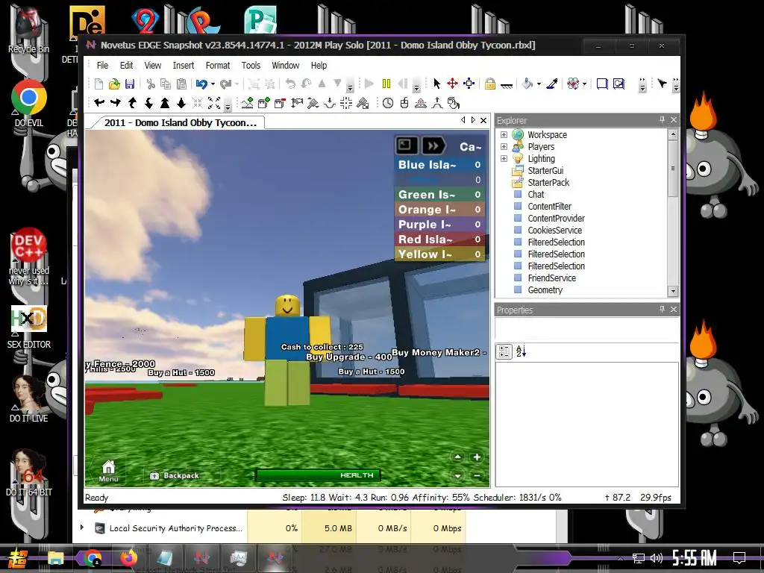Screen dimensions: 764x573
Task: Open the File menu
Action: [102, 66]
